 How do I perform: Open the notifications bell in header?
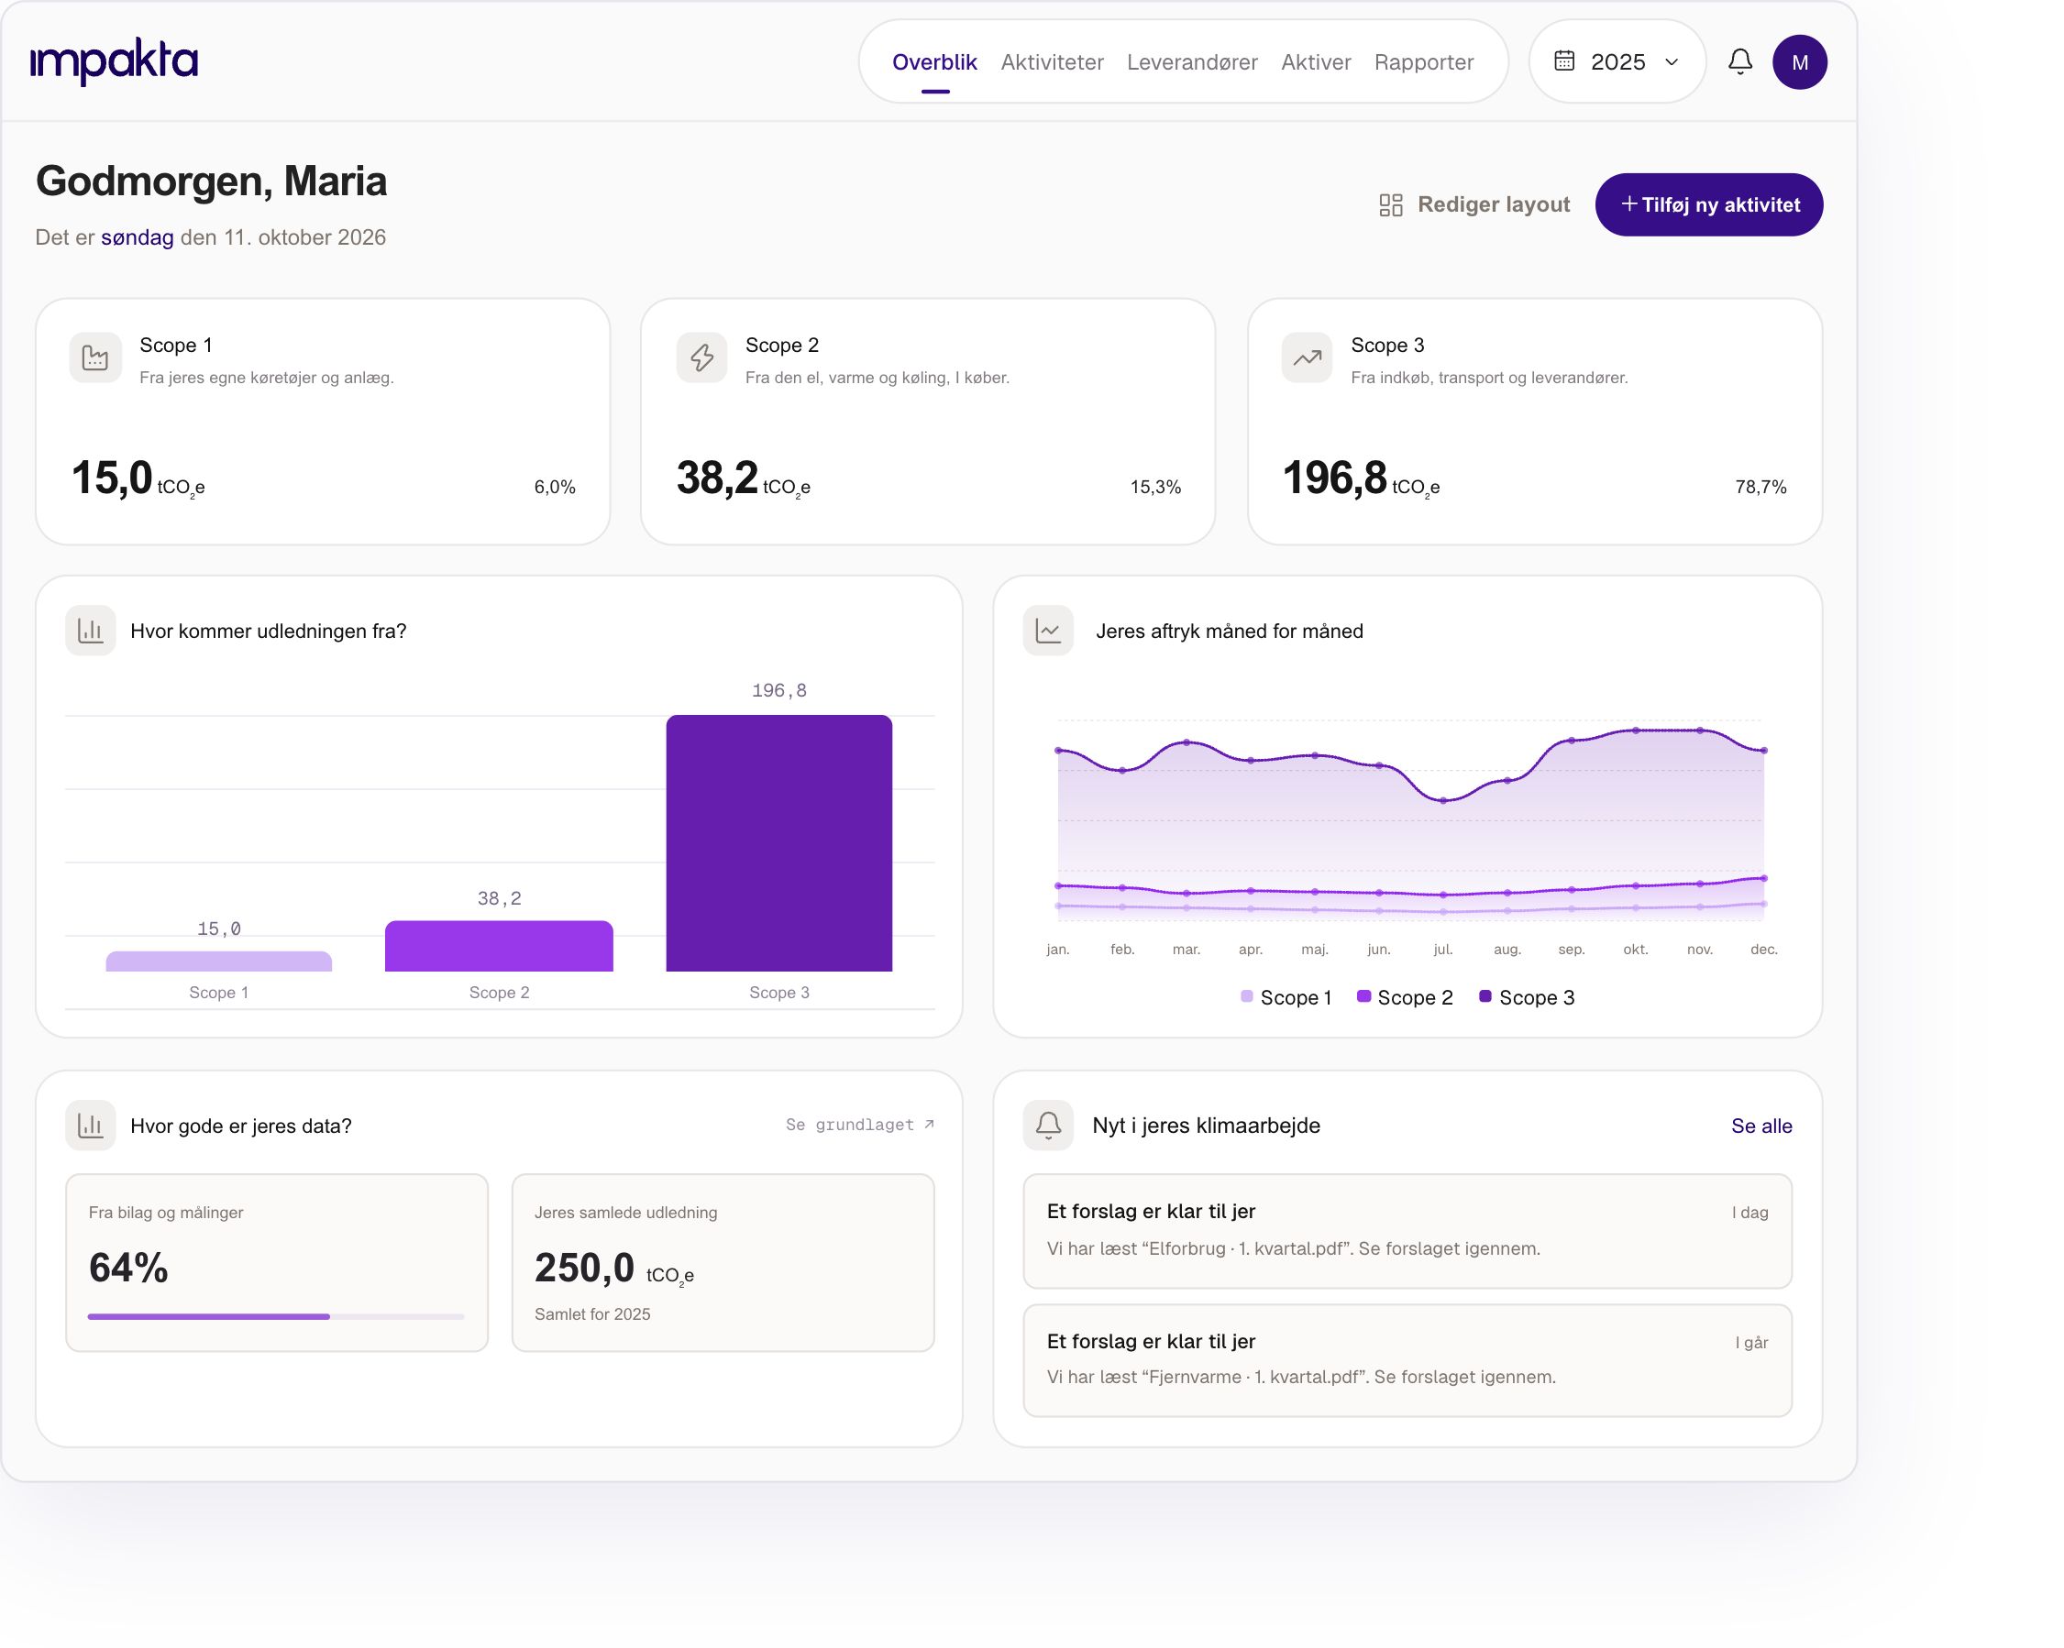(1740, 62)
